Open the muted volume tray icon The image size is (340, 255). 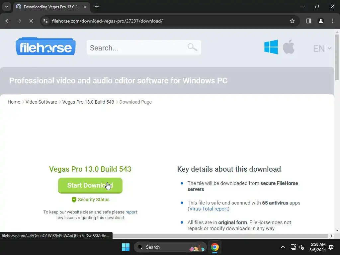pyautogui.click(x=301, y=247)
